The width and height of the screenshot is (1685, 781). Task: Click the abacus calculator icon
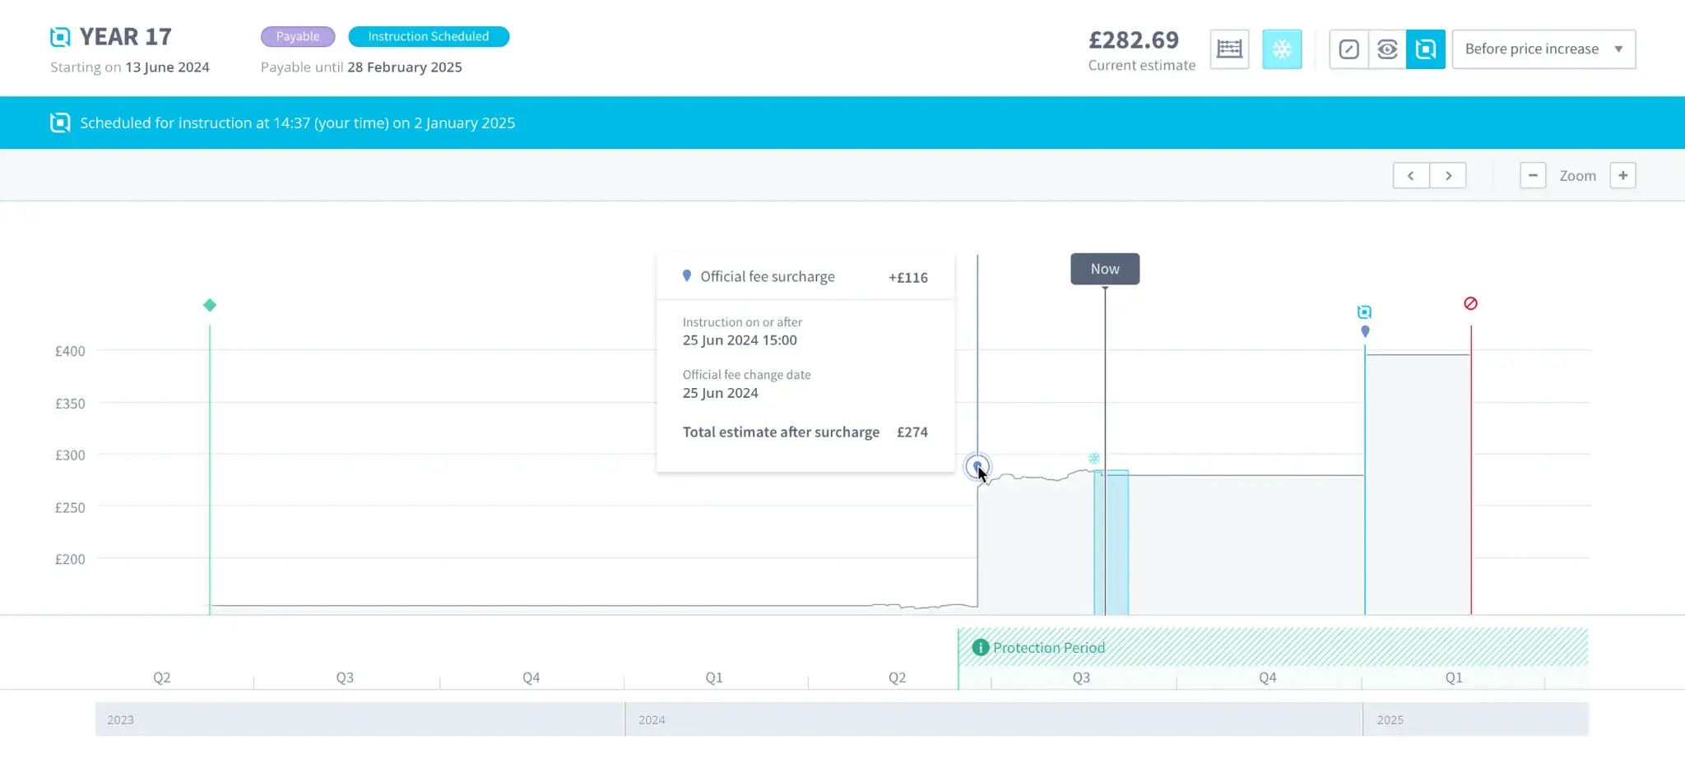click(x=1229, y=49)
